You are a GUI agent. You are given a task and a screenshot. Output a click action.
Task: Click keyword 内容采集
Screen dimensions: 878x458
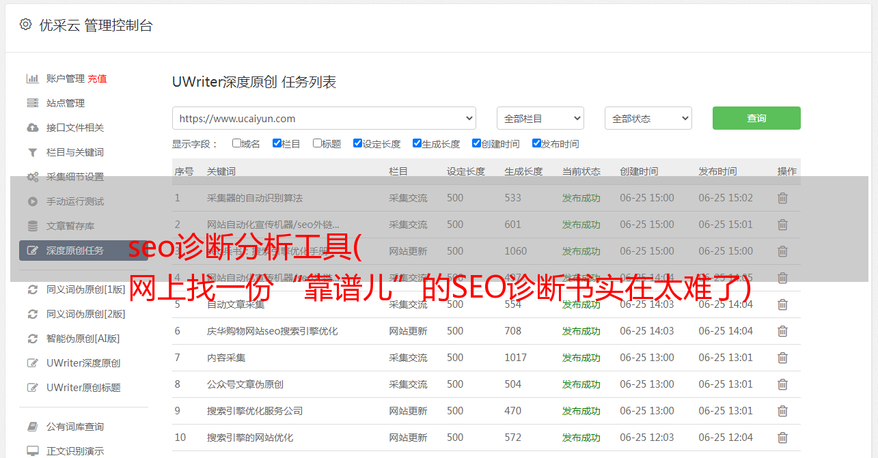(226, 358)
